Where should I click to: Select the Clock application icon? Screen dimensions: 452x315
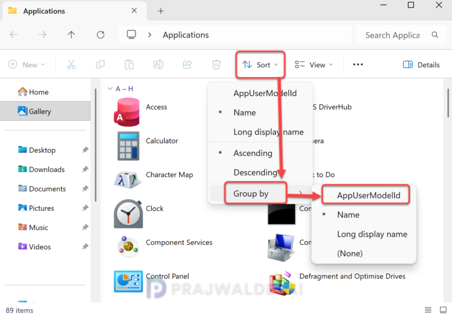(128, 214)
